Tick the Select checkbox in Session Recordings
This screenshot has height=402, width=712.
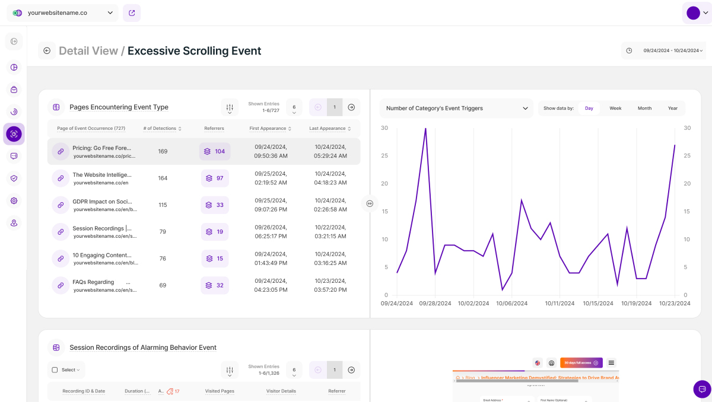click(55, 370)
